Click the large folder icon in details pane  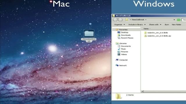[x=118, y=96]
